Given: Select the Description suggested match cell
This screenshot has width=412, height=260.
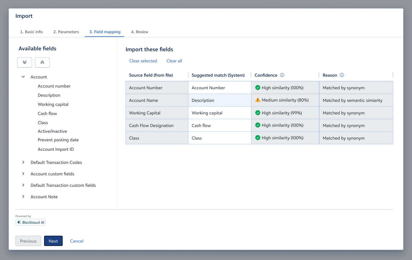Looking at the screenshot, I should 220,100.
